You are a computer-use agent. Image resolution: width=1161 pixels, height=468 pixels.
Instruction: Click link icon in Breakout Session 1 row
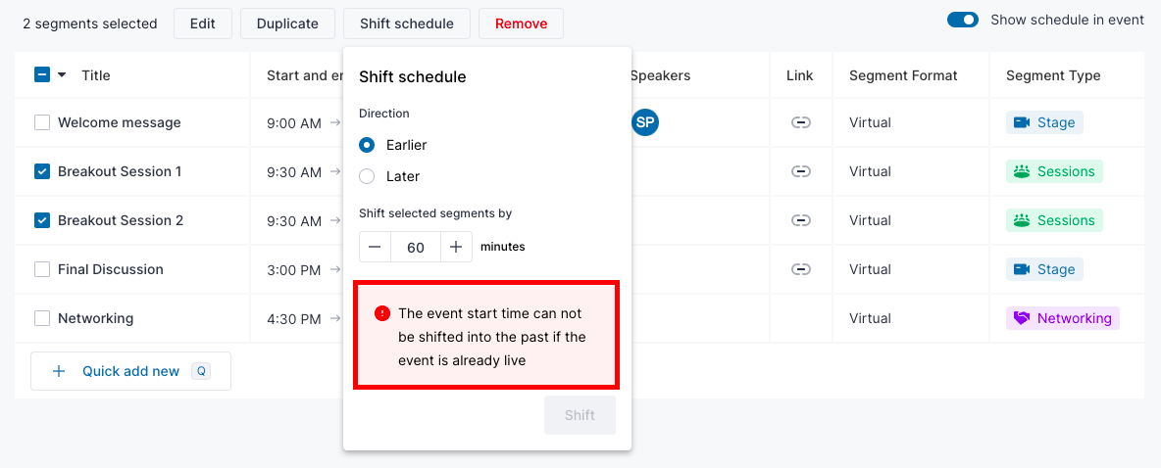point(800,171)
